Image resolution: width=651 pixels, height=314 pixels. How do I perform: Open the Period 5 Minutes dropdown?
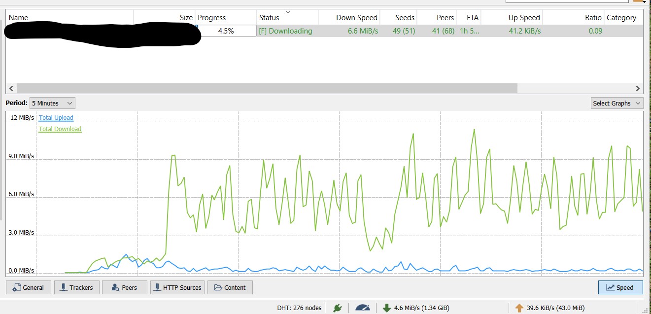(52, 103)
